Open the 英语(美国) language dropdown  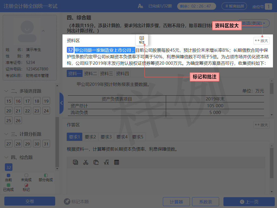pyautogui.click(x=253, y=24)
